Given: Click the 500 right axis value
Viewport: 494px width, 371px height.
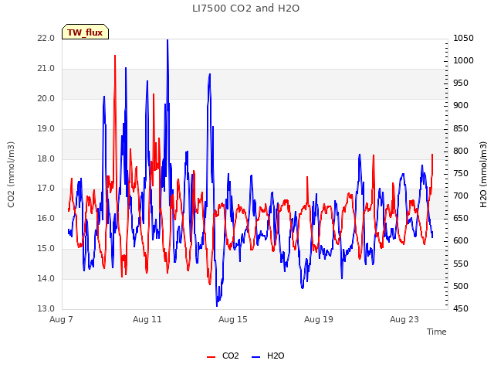Looking at the screenshot, I should pyautogui.click(x=461, y=286).
